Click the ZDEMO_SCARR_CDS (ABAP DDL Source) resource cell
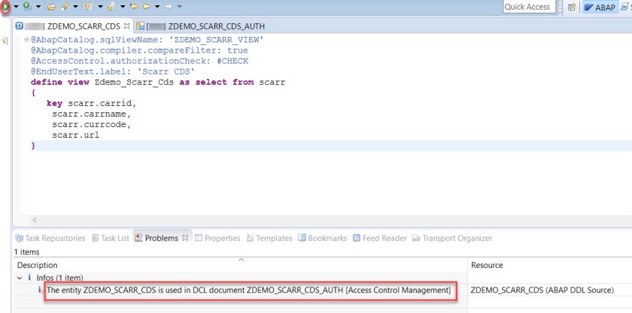The width and height of the screenshot is (632, 313). coord(542,290)
